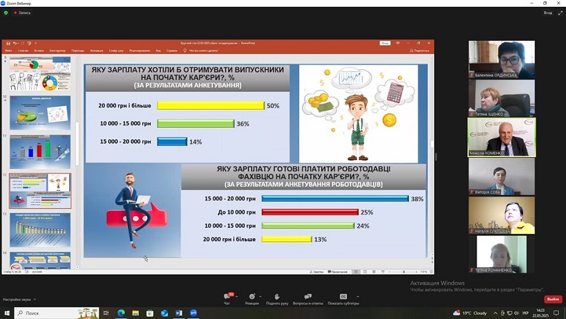
Task: Switch to the Конструктор ribbon tab
Action: (x=58, y=51)
